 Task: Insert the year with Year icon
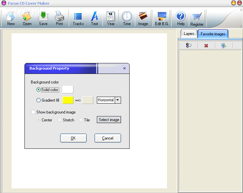pyautogui.click(x=111, y=18)
